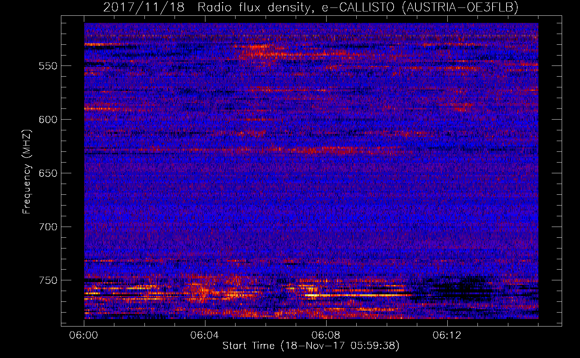Click the 06:12 time tick label

pos(447,335)
